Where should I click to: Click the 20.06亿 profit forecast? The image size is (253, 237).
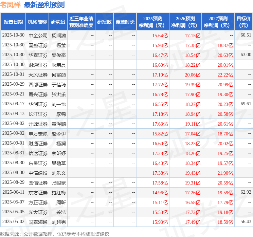pyautogui.click(x=193, y=75)
